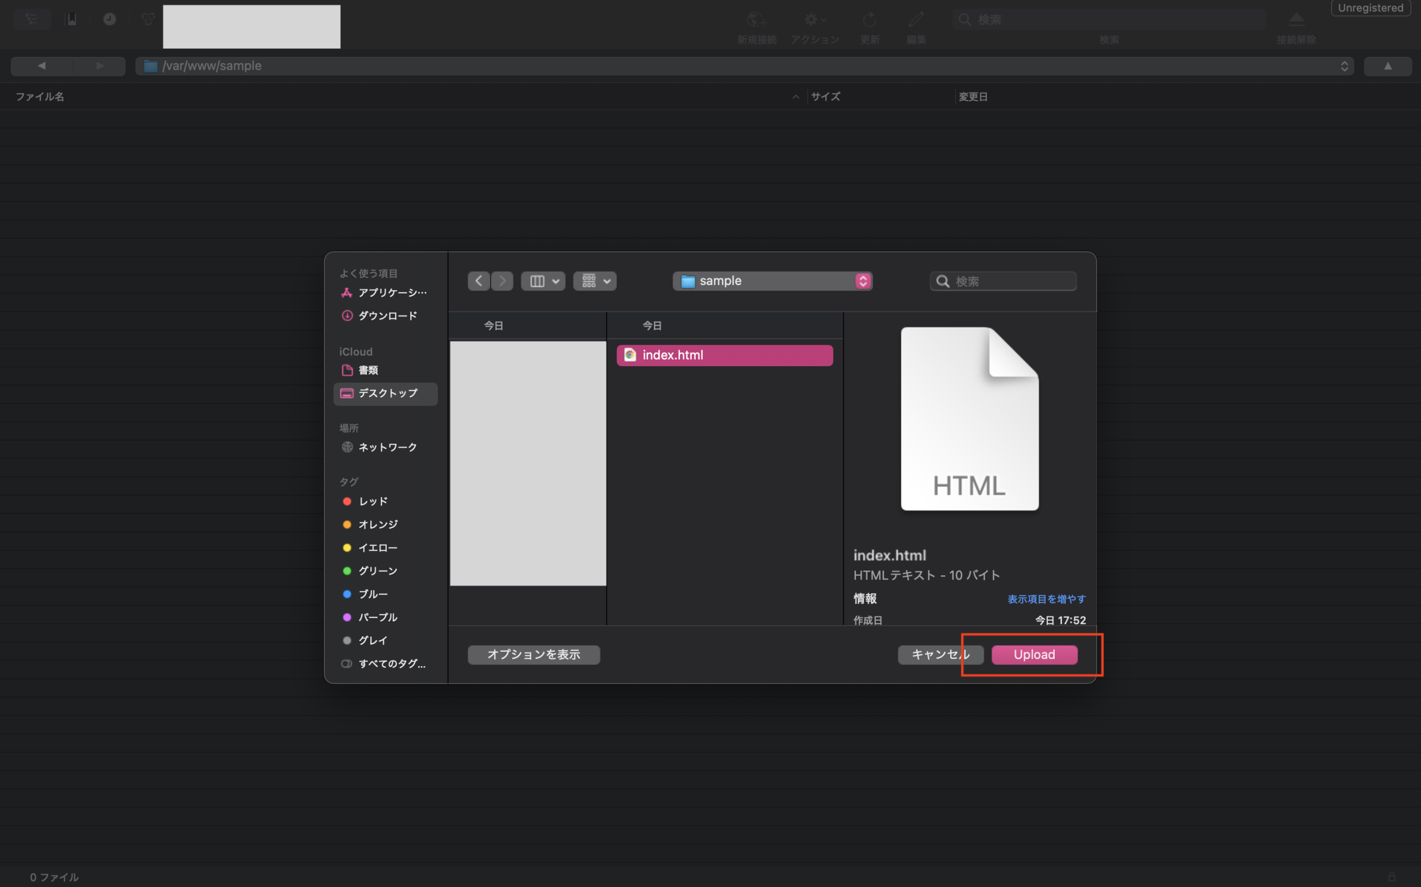Click the lock icon in status bar
Image resolution: width=1421 pixels, height=887 pixels.
click(x=1392, y=876)
